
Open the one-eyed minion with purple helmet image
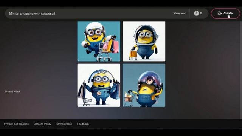pos(144,85)
